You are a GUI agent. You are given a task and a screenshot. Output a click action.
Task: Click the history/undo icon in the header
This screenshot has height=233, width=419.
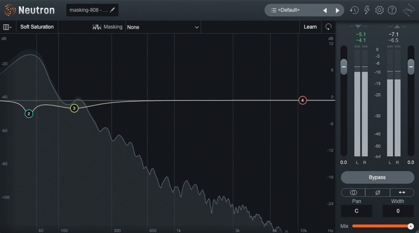pyautogui.click(x=354, y=10)
